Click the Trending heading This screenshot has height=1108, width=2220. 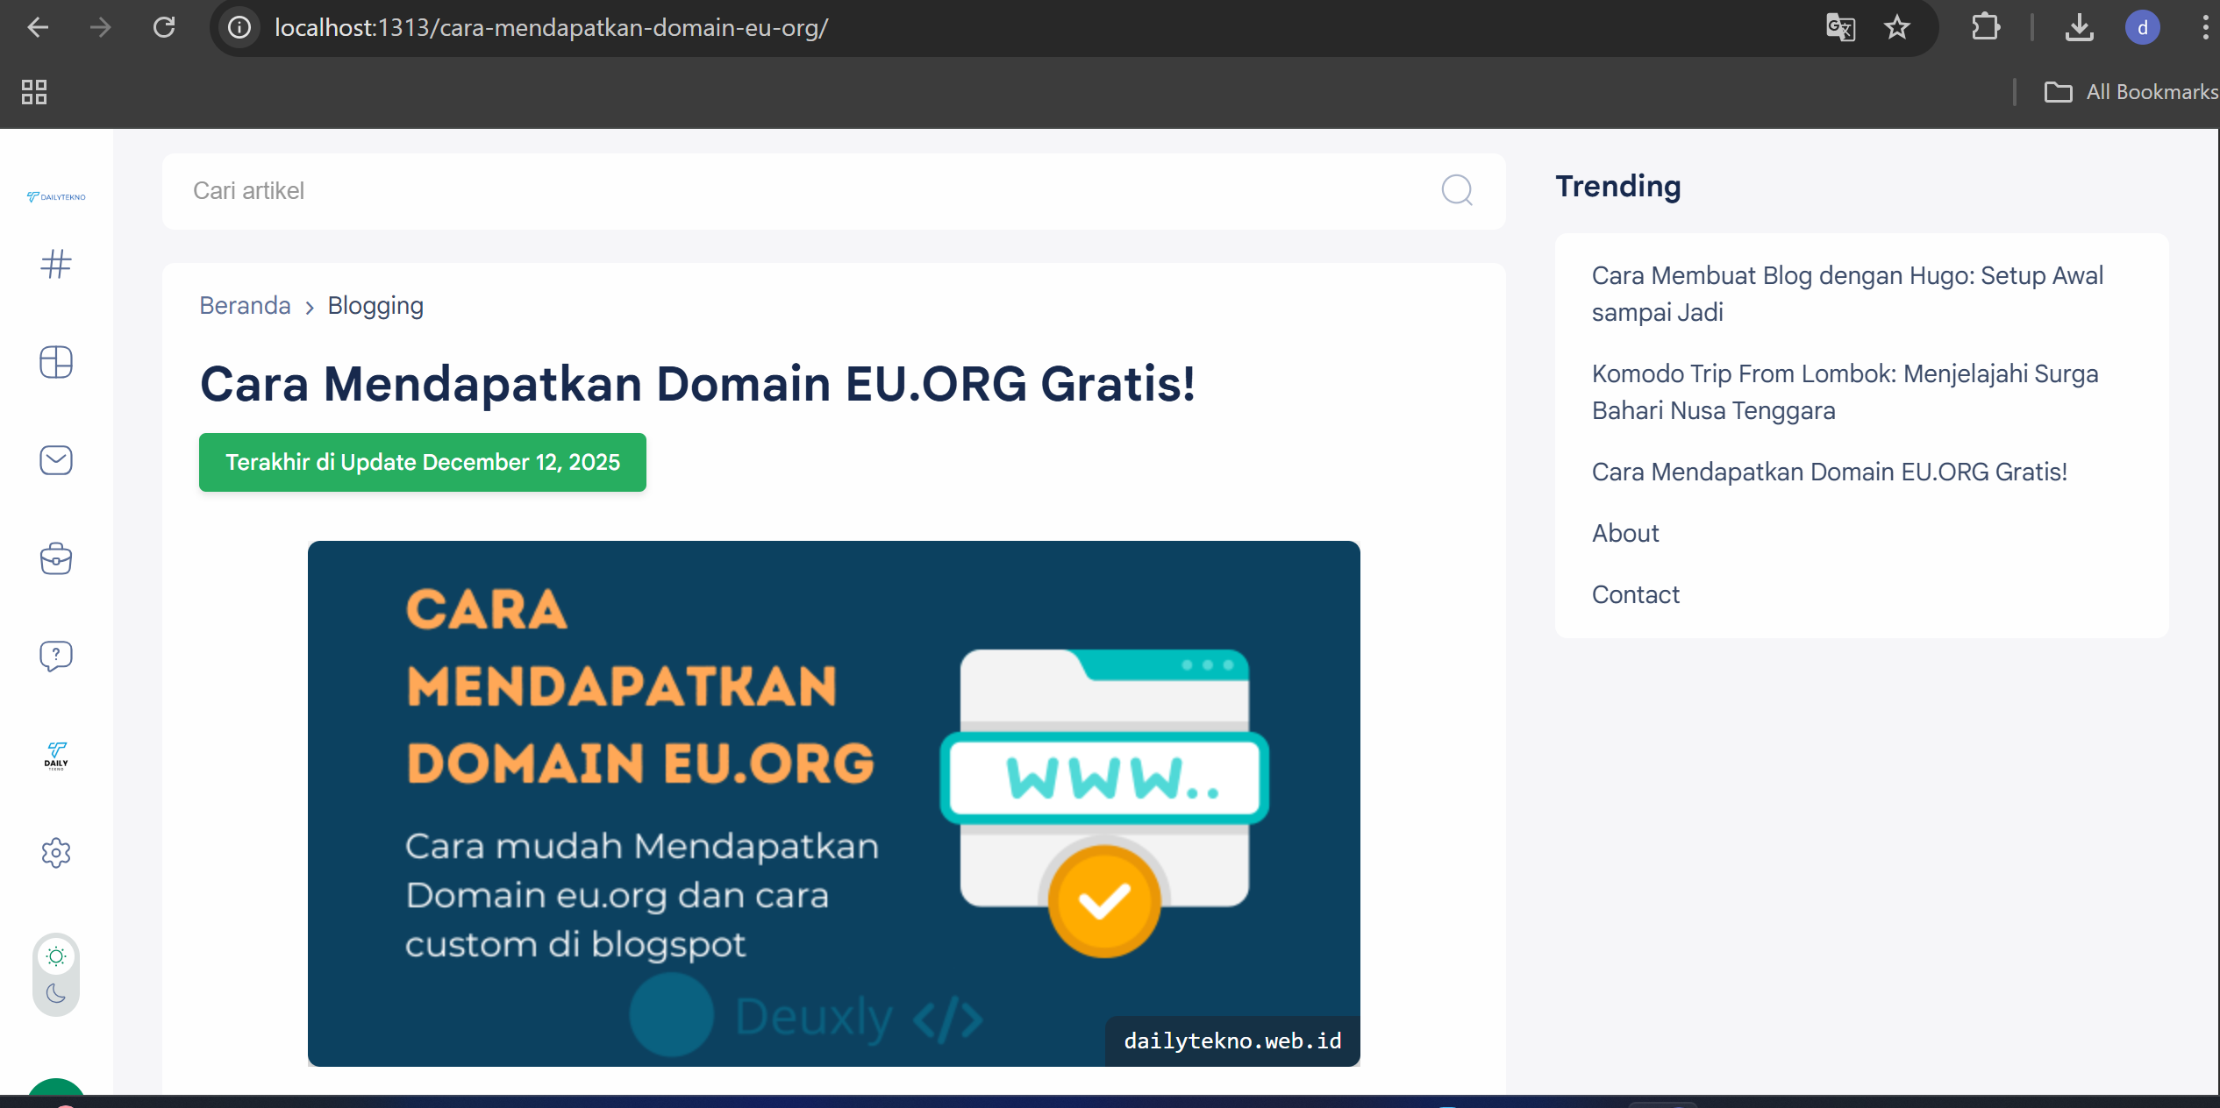click(1618, 186)
